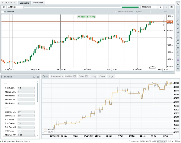Viewport: 181px width, 143px height.
Task: Select the ellipse shape tool
Action: pos(178,48)
